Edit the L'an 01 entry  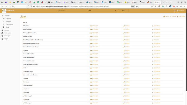tap(126, 68)
